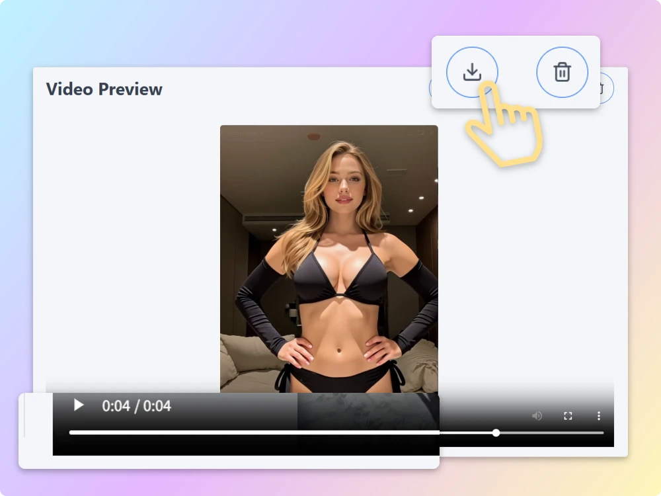
Task: Click the video progress bar
Action: [x=336, y=433]
